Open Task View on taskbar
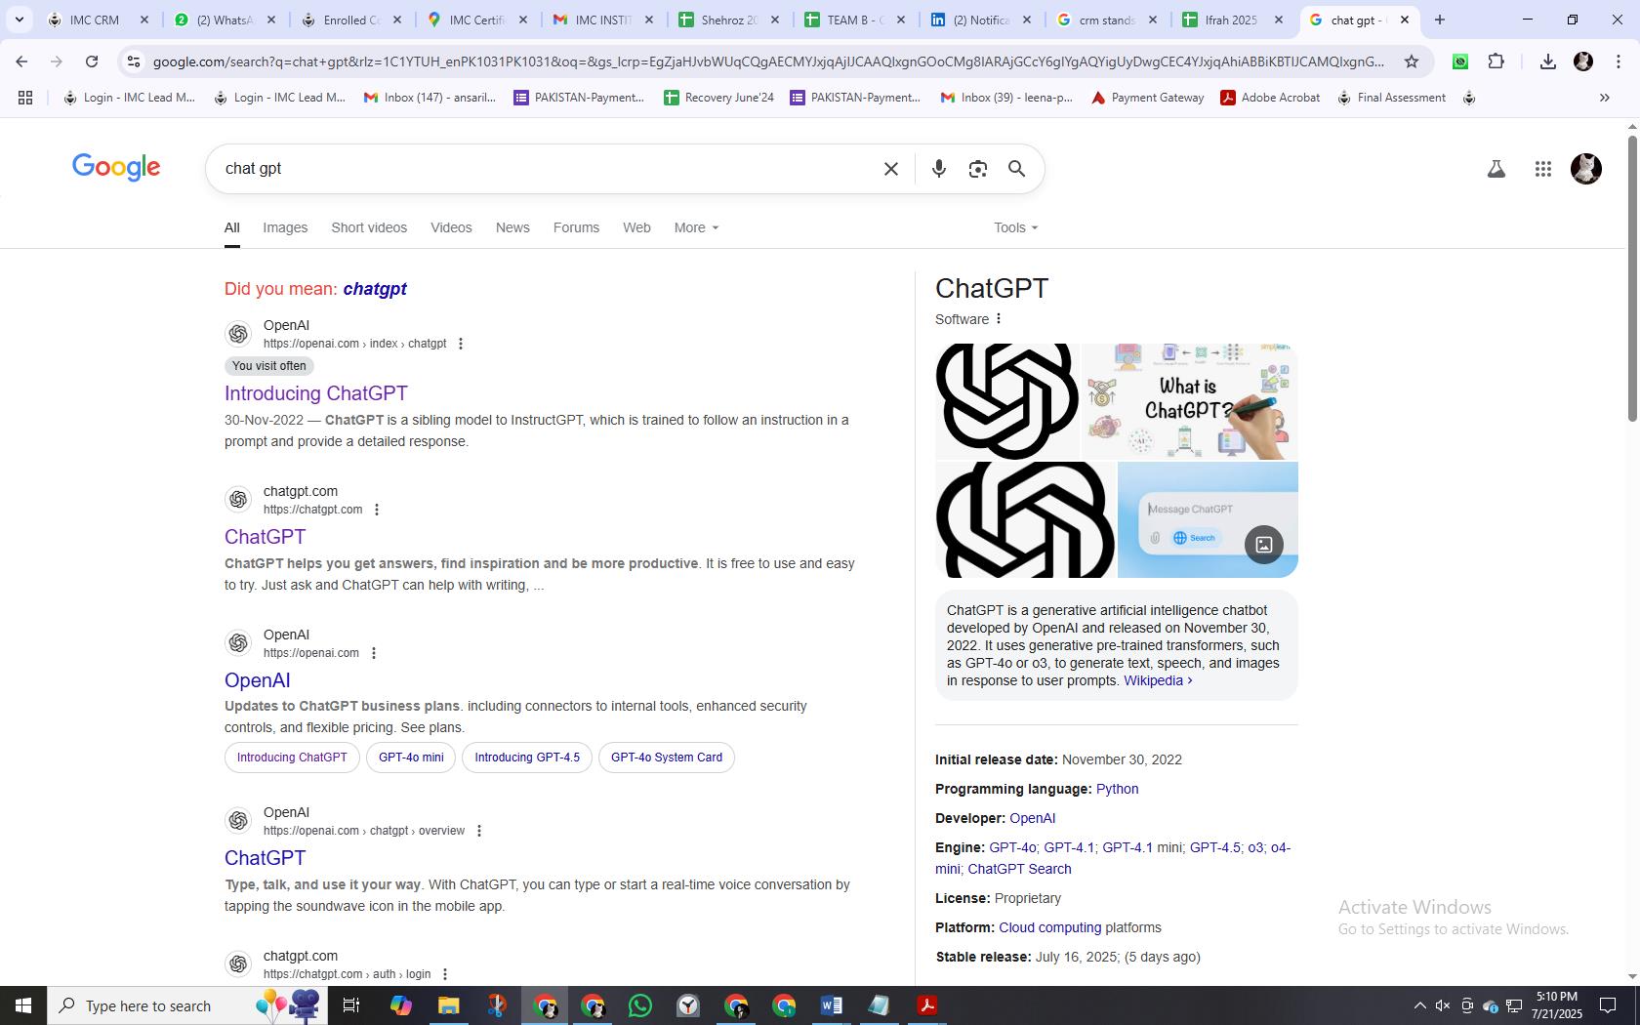 (x=351, y=1005)
